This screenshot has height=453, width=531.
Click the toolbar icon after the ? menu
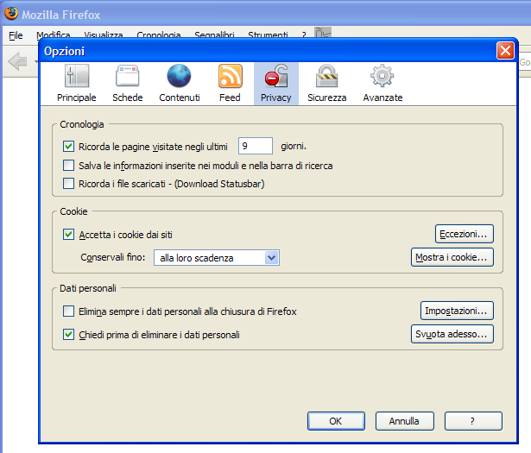coord(323,33)
